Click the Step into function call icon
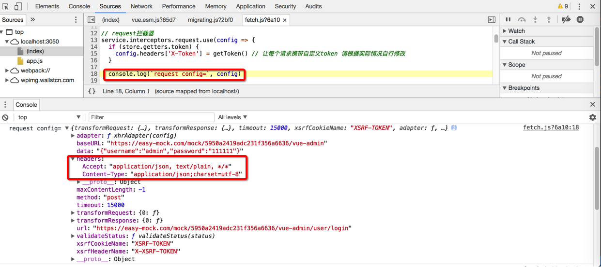 pos(535,19)
